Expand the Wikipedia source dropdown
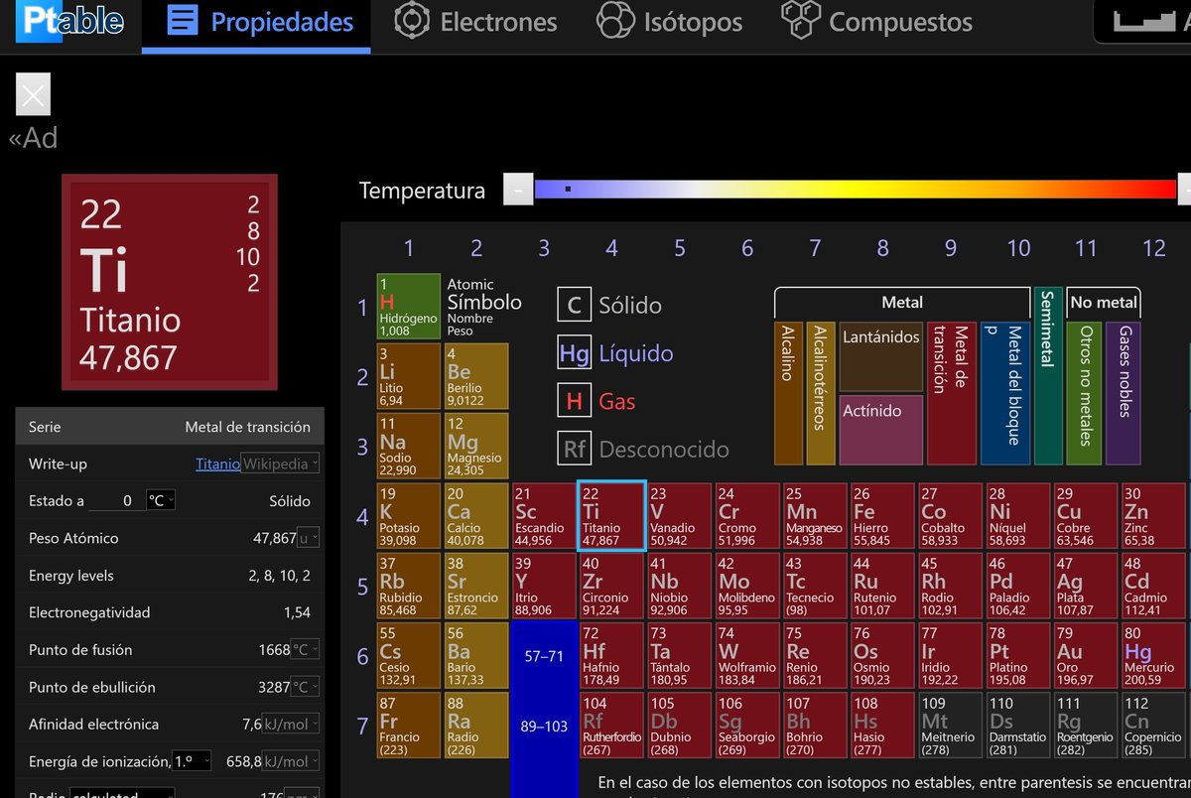1191x798 pixels. pyautogui.click(x=282, y=464)
